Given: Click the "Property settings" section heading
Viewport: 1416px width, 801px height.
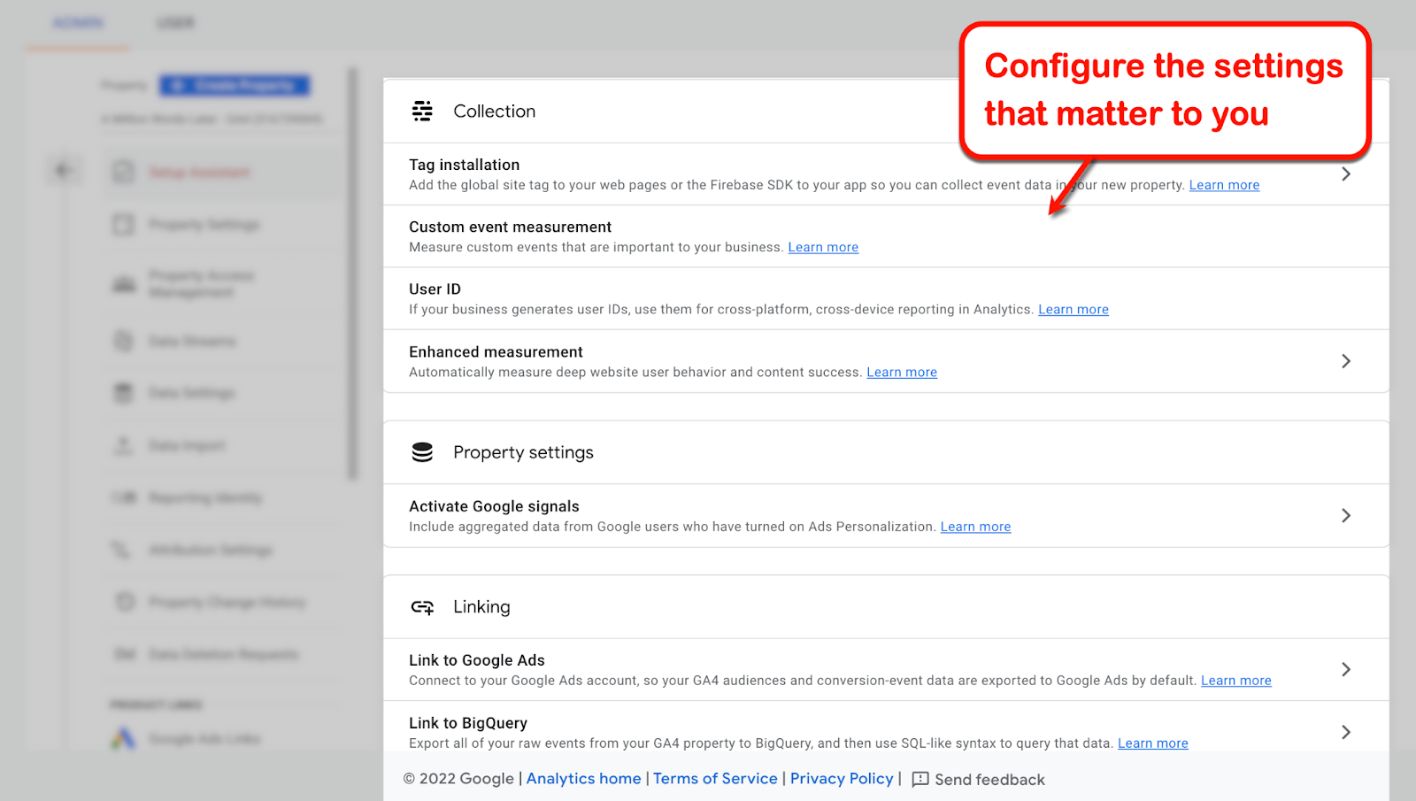Looking at the screenshot, I should (x=524, y=452).
